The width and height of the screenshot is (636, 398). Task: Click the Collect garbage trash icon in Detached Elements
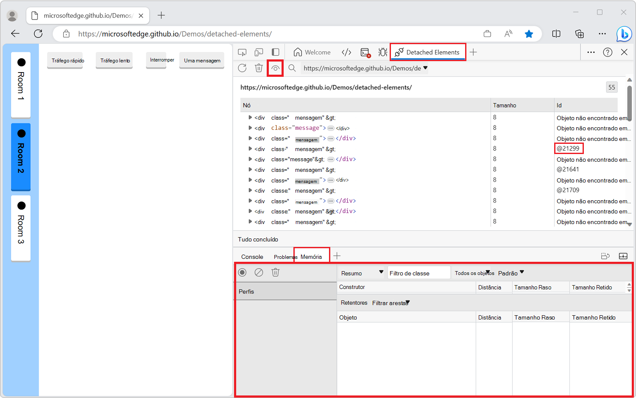[x=259, y=68]
